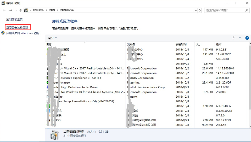Click Realtek Semiconductor Corp. publisher cell

tap(146, 87)
